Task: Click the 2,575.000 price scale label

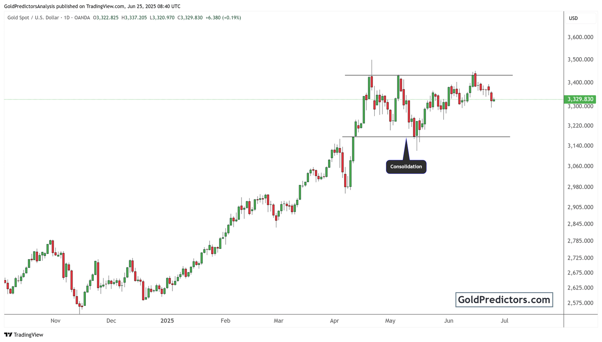Action: pos(580,303)
